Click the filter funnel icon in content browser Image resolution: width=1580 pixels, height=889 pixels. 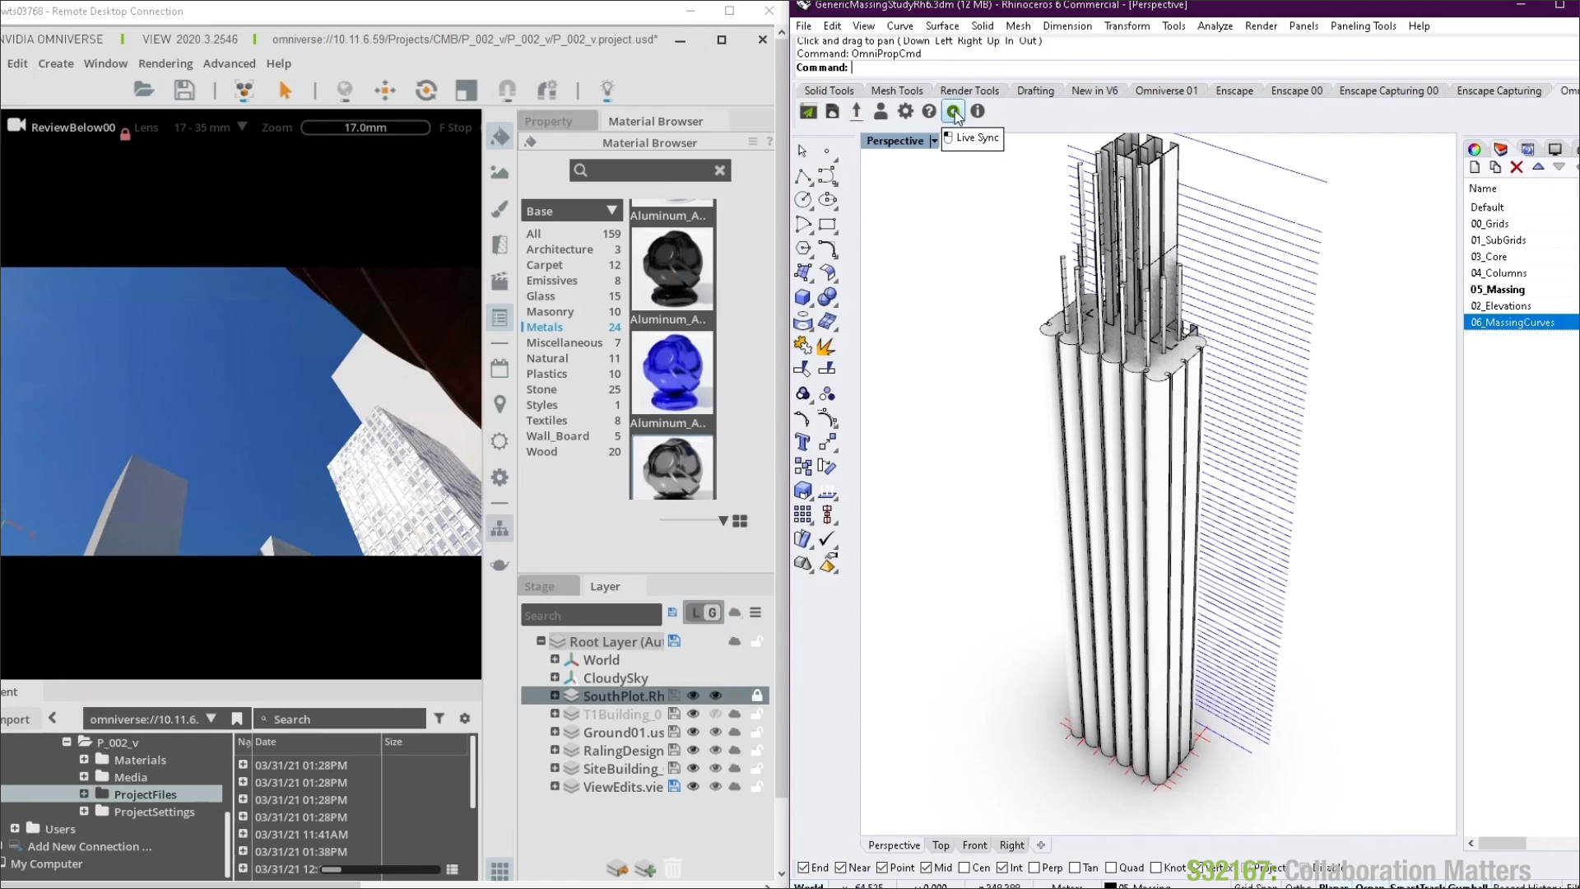coord(439,719)
